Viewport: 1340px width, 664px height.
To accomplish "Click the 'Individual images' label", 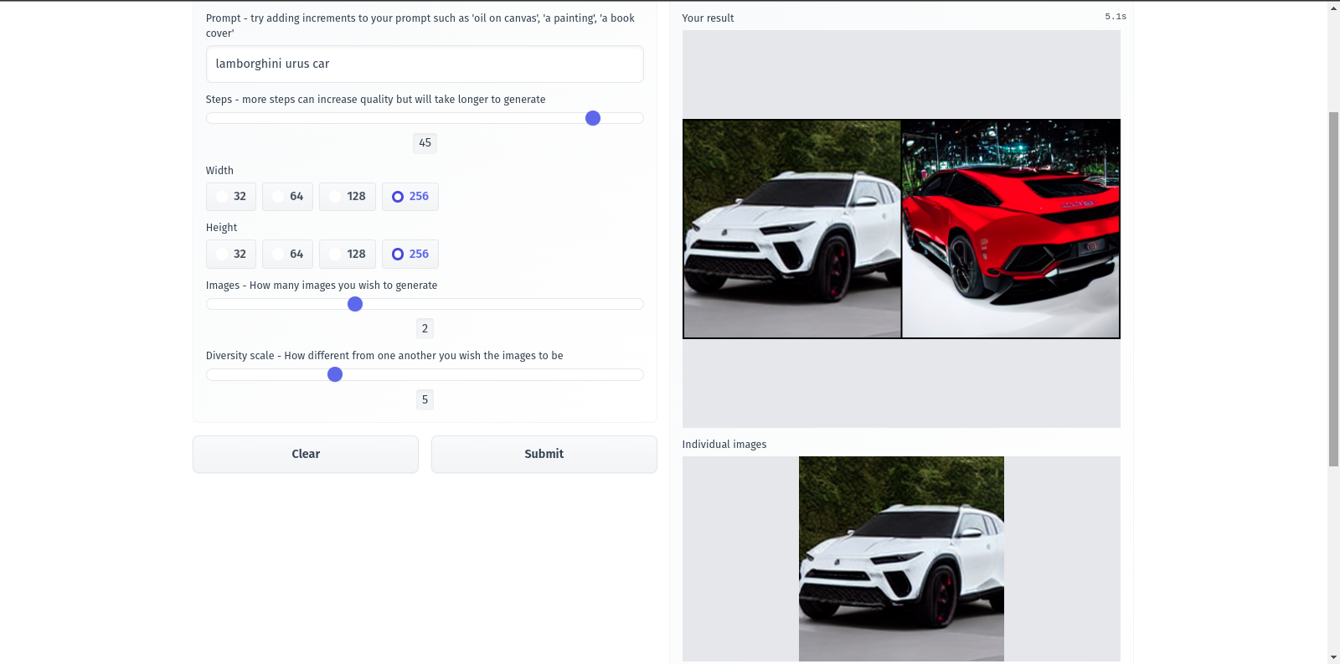I will pyautogui.click(x=724, y=445).
